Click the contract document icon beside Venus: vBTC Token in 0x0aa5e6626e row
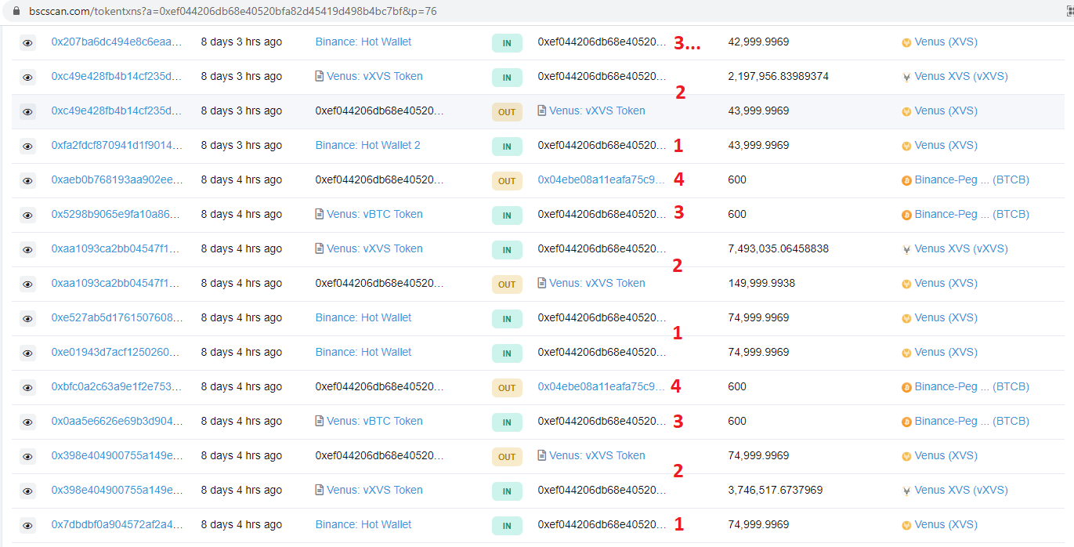 [320, 422]
